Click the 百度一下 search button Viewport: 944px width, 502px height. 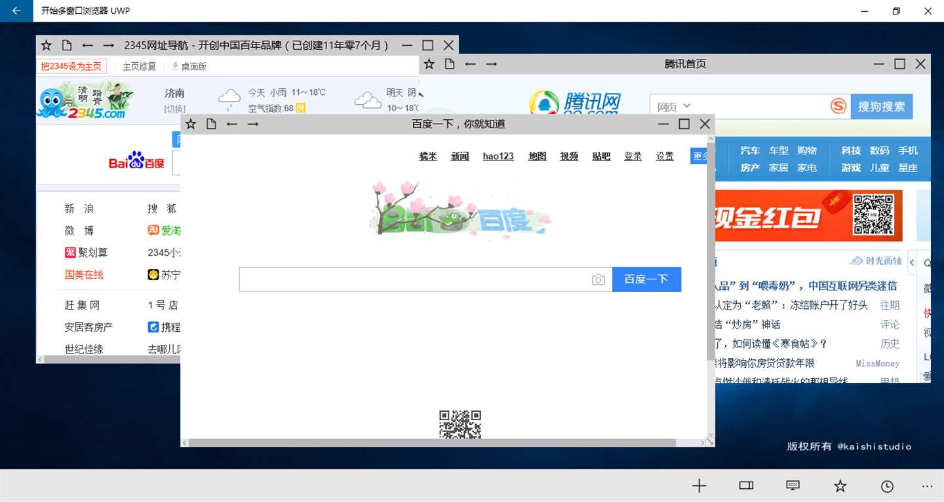point(646,279)
